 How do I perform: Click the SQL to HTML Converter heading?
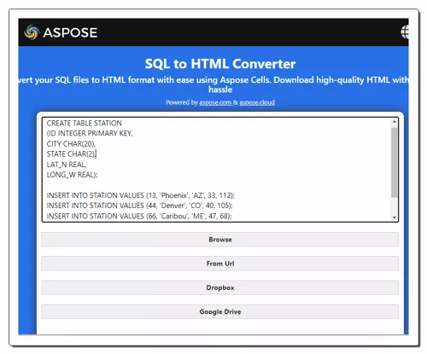pyautogui.click(x=220, y=64)
